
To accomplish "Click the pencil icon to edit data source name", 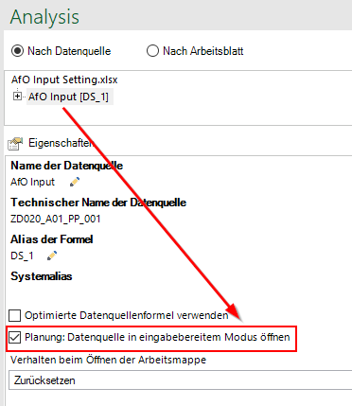I will [x=75, y=182].
